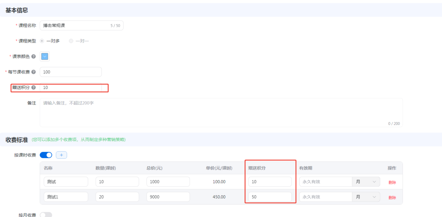Click help icon beside 每节课收费
The width and height of the screenshot is (442, 217).
point(34,72)
